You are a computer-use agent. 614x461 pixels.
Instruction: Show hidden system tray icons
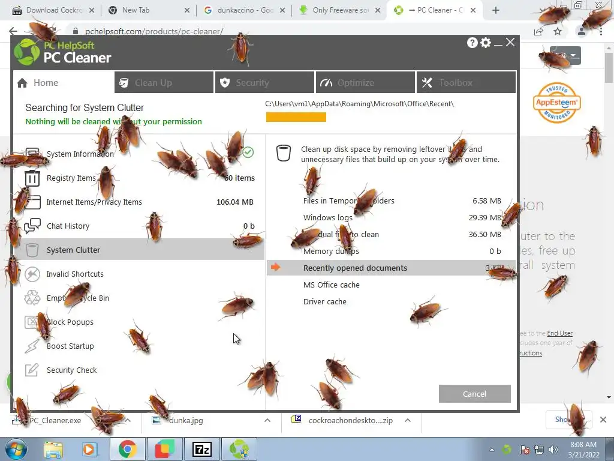(492, 450)
